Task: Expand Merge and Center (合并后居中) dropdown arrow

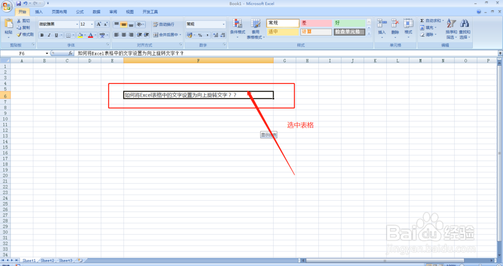Action: (x=180, y=35)
